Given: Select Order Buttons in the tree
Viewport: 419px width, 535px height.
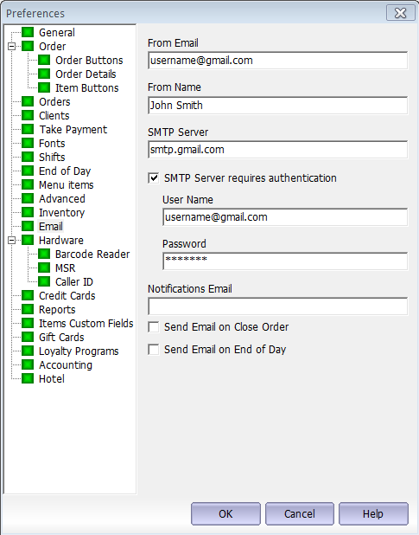Looking at the screenshot, I should (x=89, y=60).
